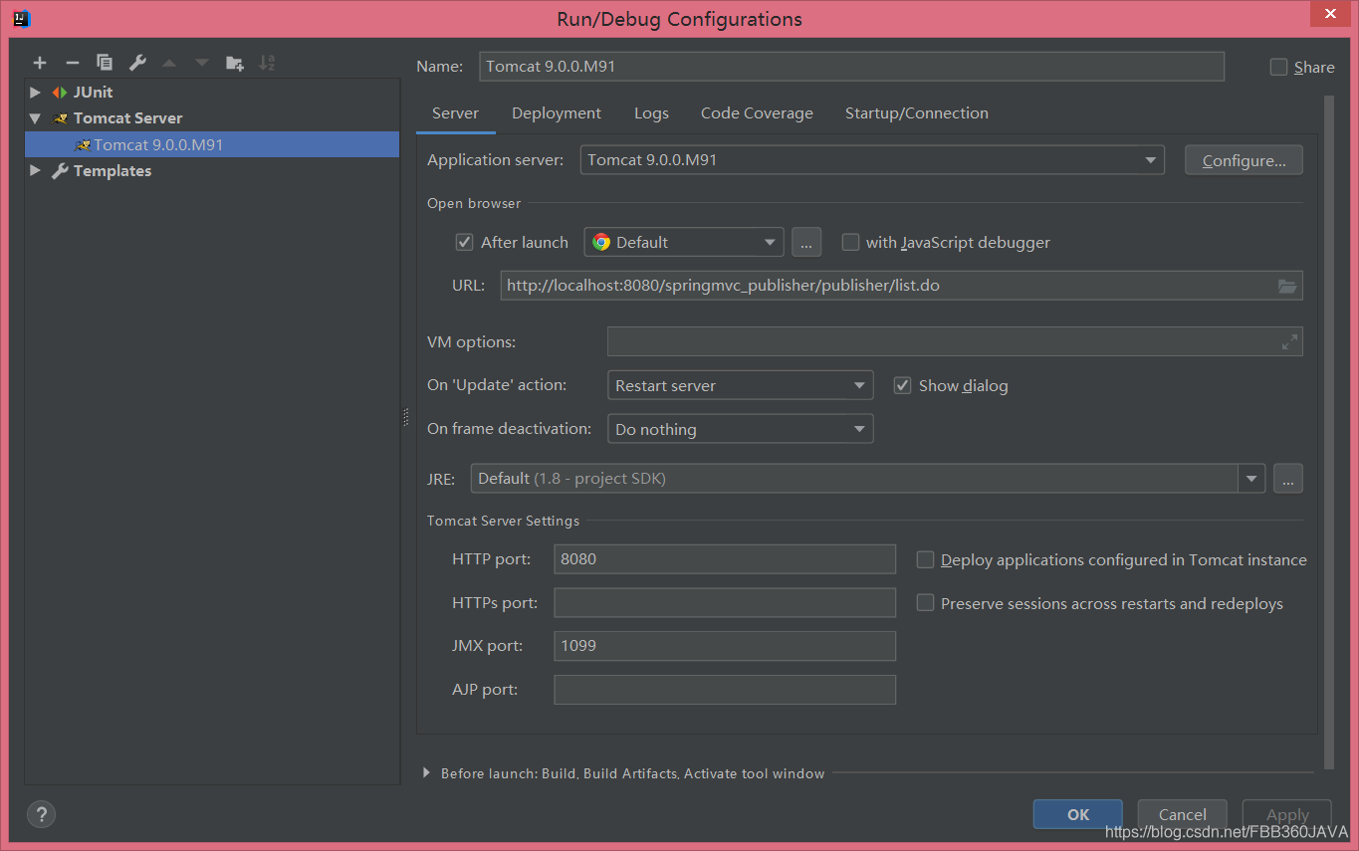Screen dimensions: 1359x851
Task: Remove the selected configuration with minus icon
Action: click(73, 63)
